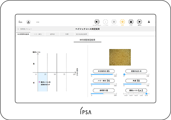Switch to the 透明感 tab
The image size is (171, 120).
[52, 34]
